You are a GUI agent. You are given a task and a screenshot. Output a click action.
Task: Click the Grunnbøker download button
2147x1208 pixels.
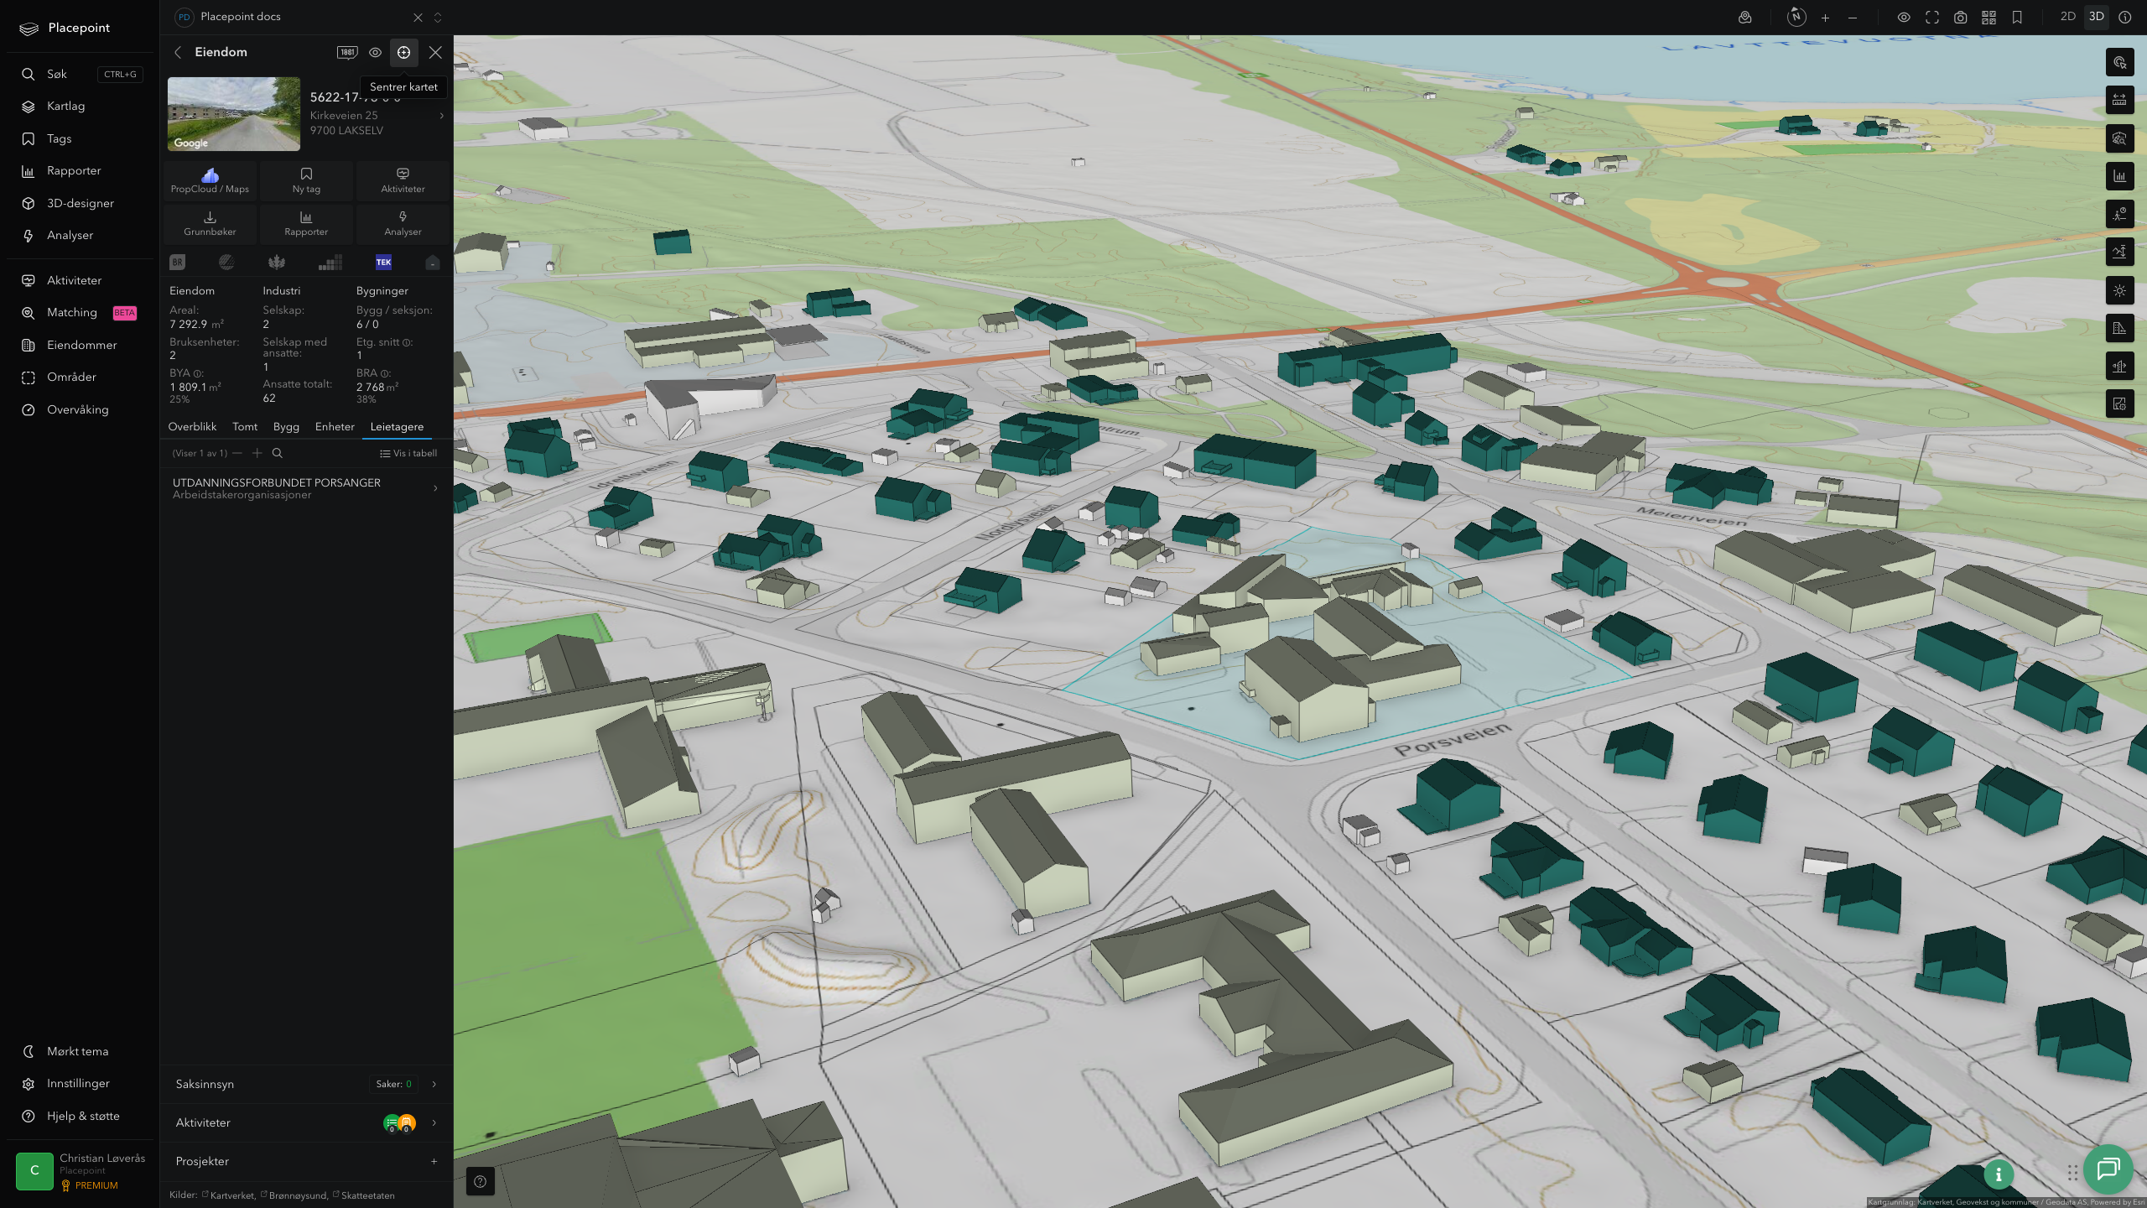point(210,223)
